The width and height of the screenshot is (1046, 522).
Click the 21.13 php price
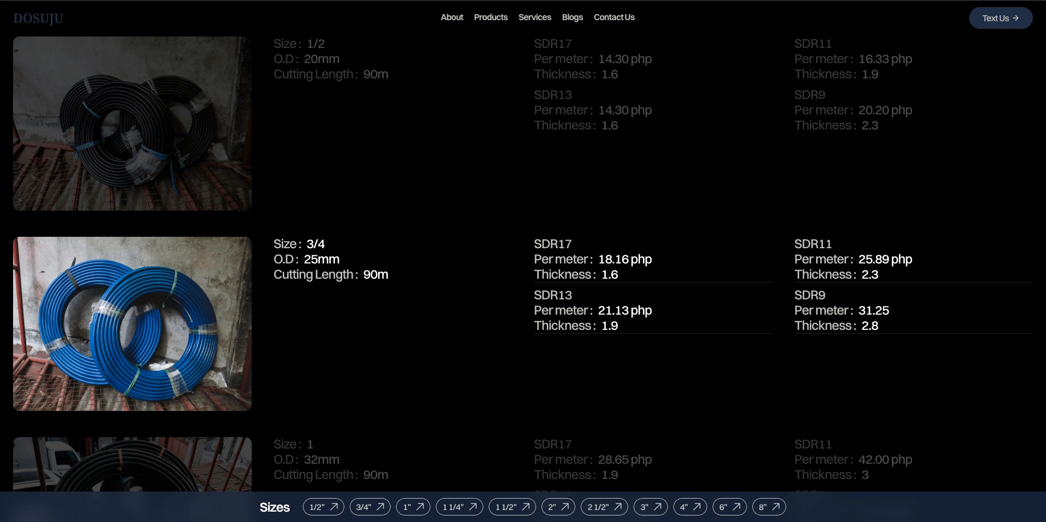pos(625,310)
